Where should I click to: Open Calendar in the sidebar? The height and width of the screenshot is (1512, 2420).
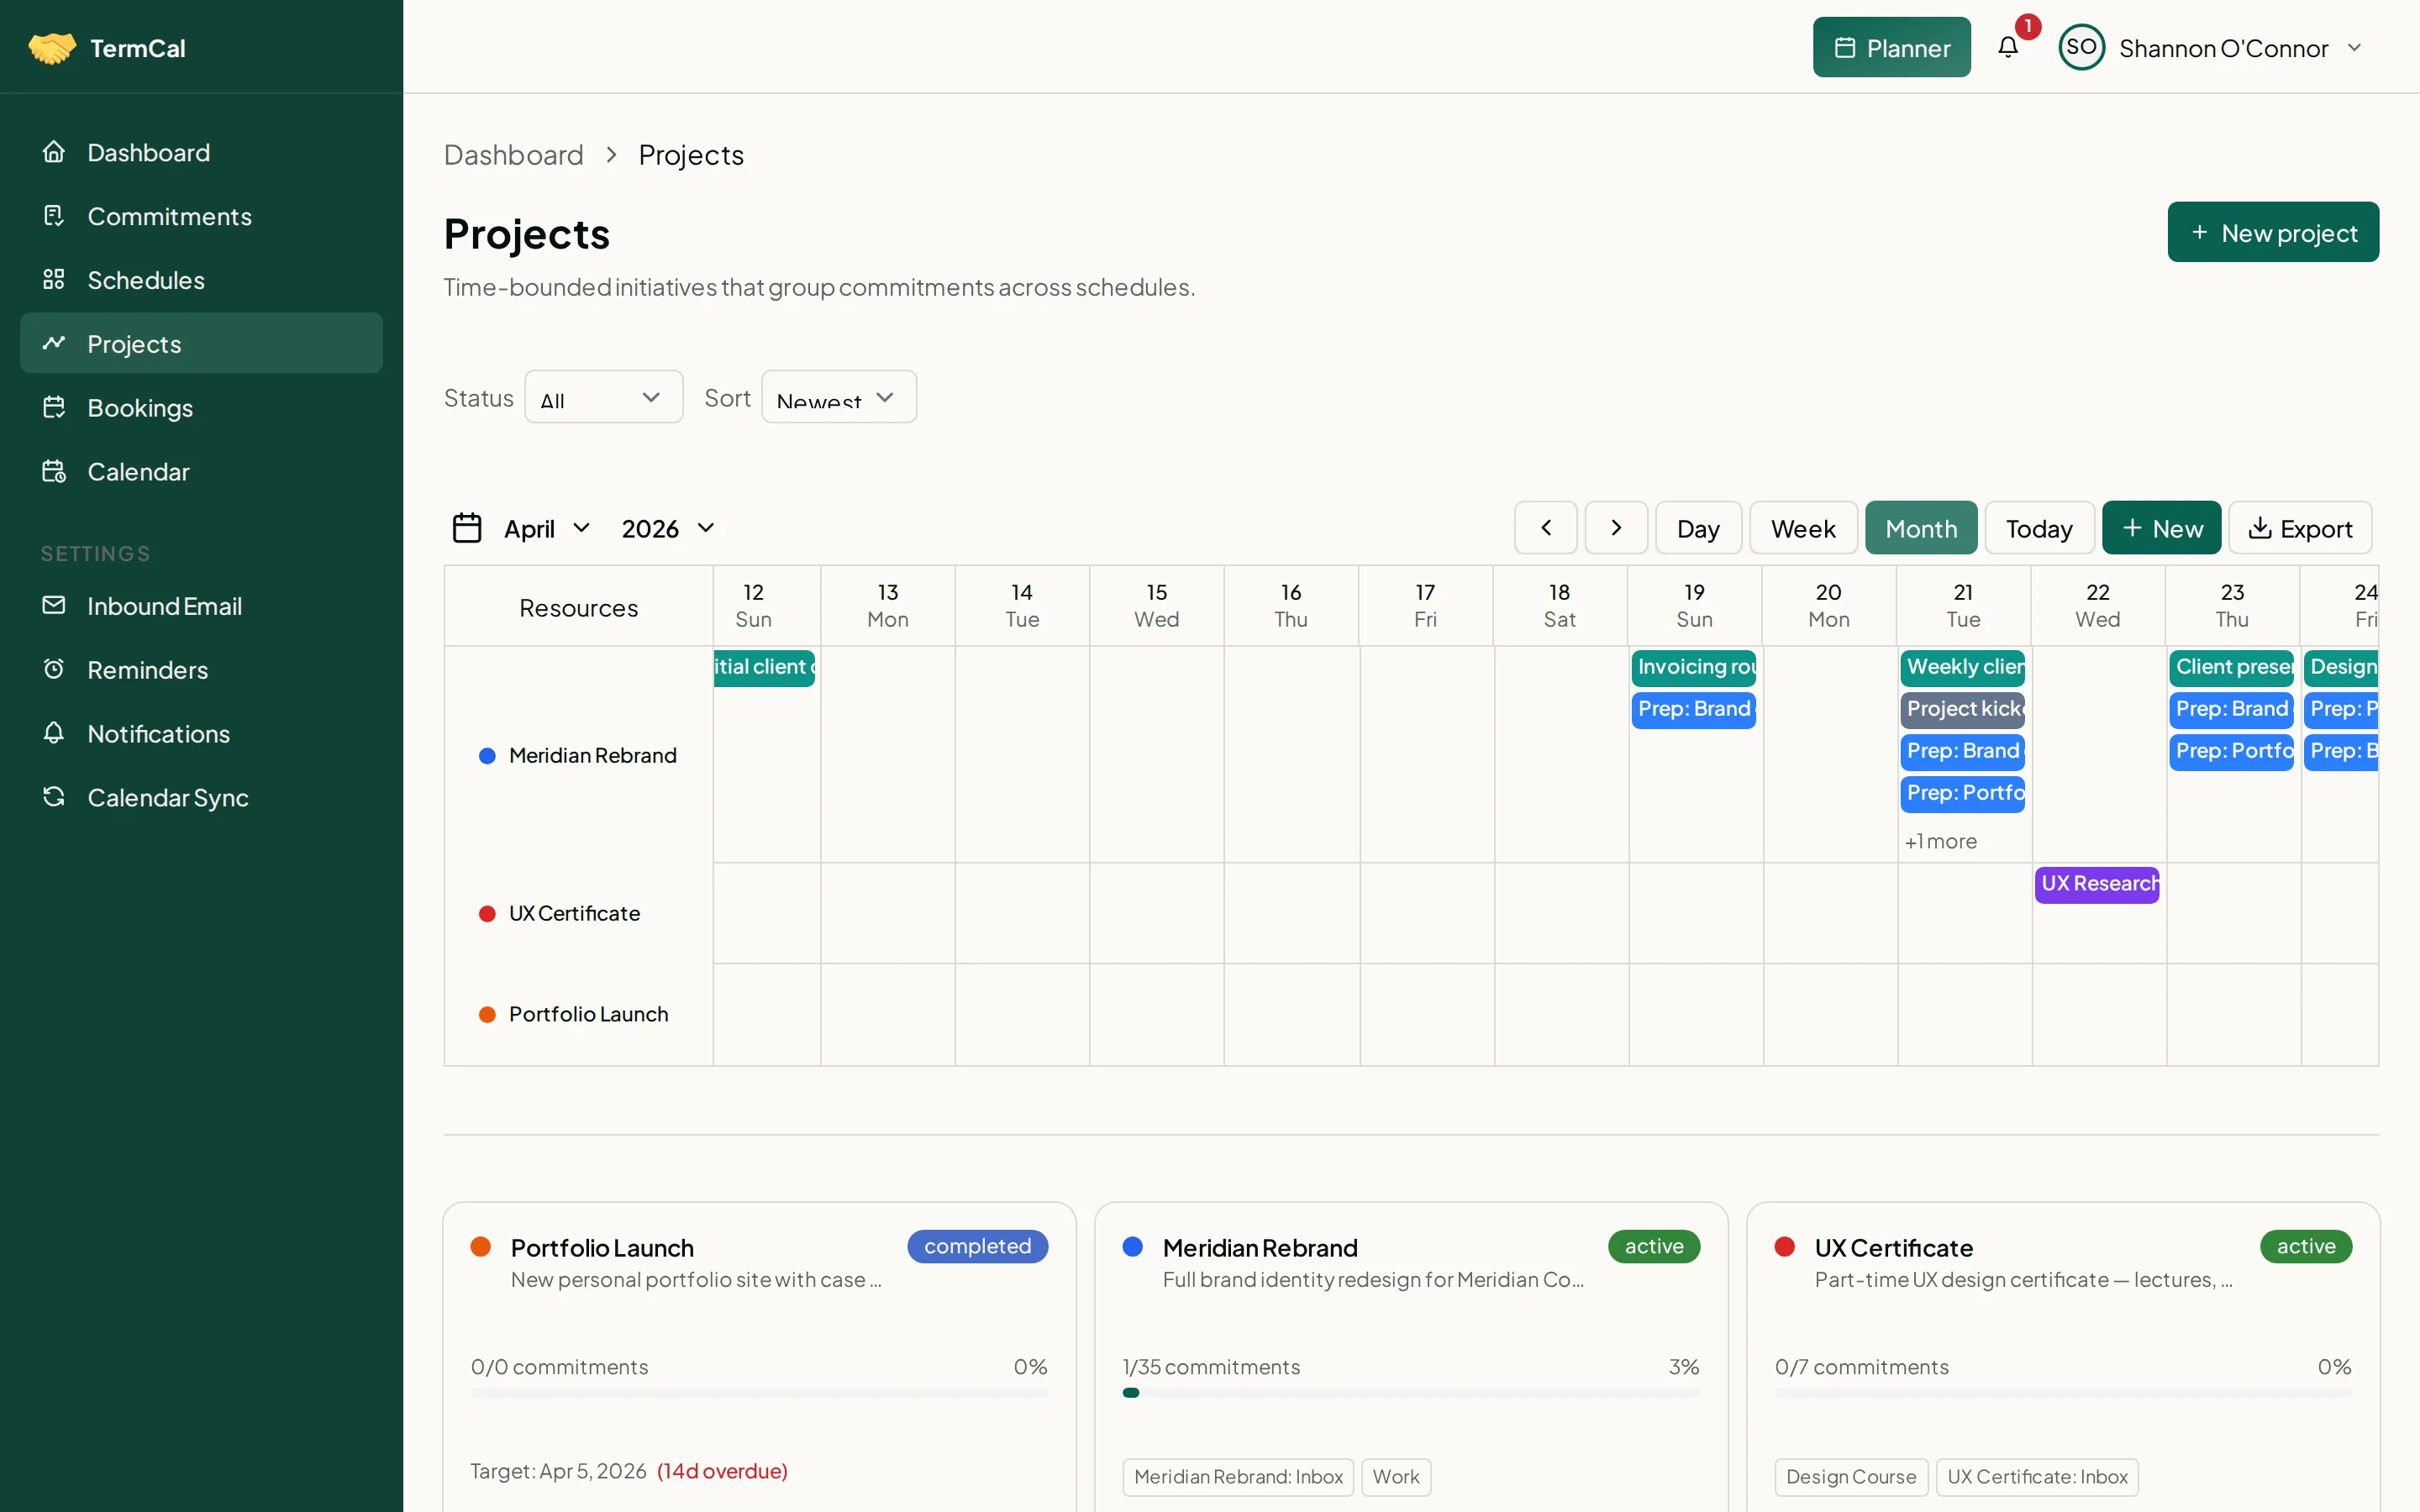pos(201,471)
